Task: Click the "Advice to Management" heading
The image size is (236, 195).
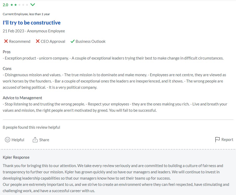Action: click(x=22, y=98)
